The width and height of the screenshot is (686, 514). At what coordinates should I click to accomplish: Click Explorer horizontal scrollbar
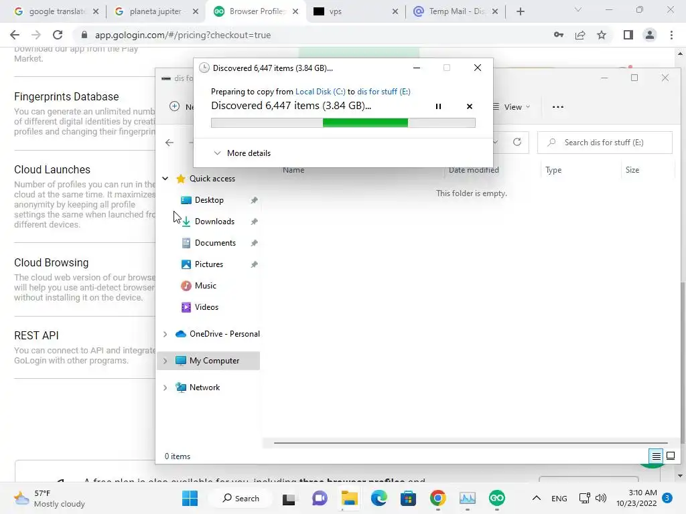471,443
